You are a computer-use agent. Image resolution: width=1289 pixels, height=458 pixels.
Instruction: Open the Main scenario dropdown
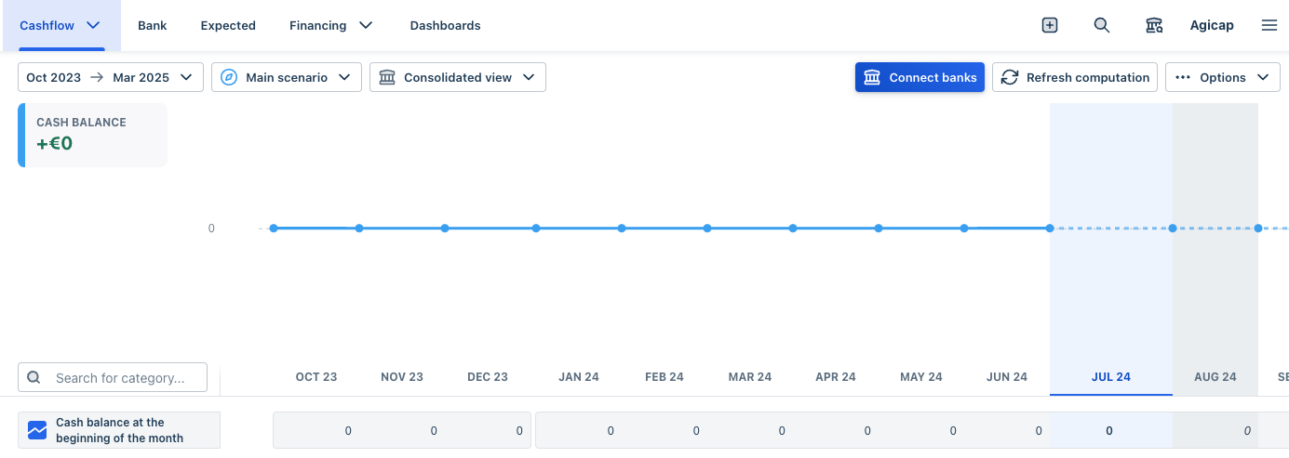(x=287, y=77)
